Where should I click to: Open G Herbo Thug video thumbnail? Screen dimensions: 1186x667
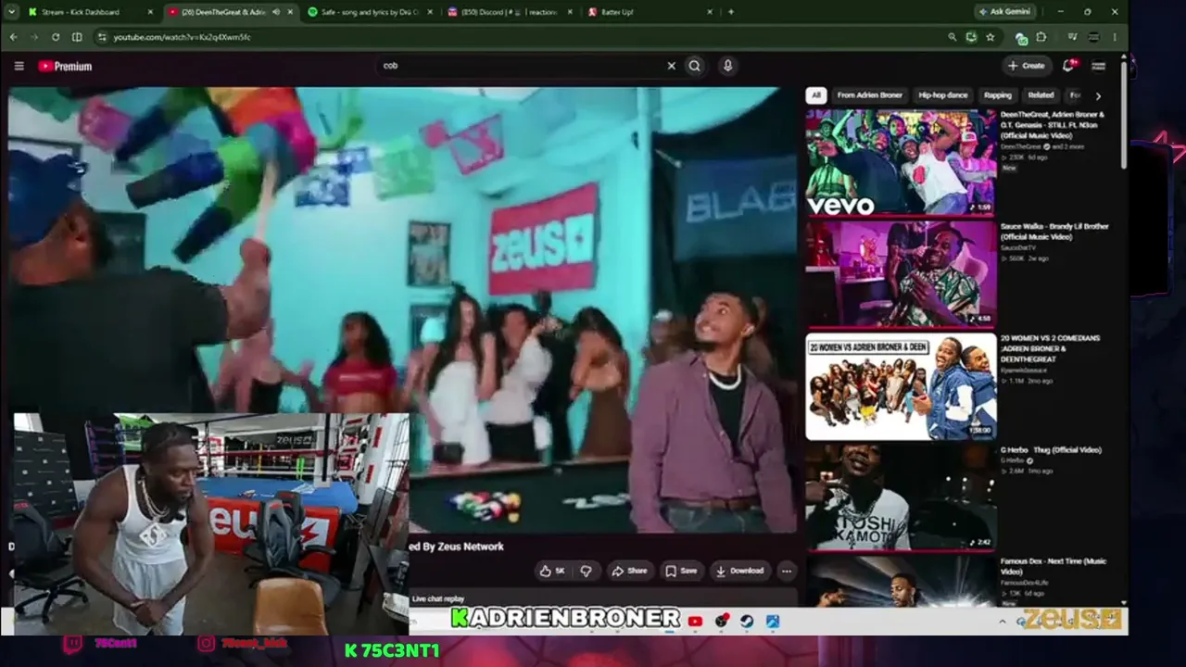901,497
